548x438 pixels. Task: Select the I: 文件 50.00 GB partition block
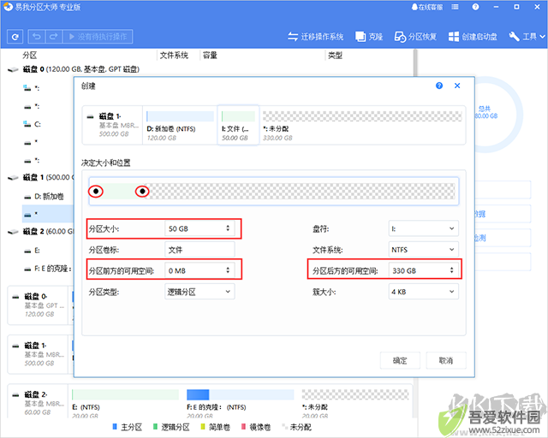[238, 125]
